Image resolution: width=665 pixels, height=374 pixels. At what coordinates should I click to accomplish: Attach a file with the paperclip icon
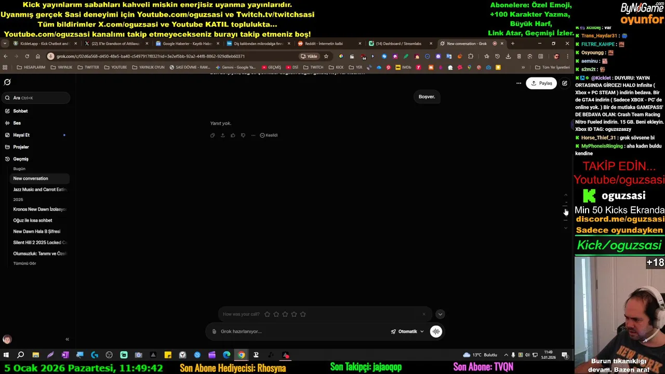(x=214, y=331)
